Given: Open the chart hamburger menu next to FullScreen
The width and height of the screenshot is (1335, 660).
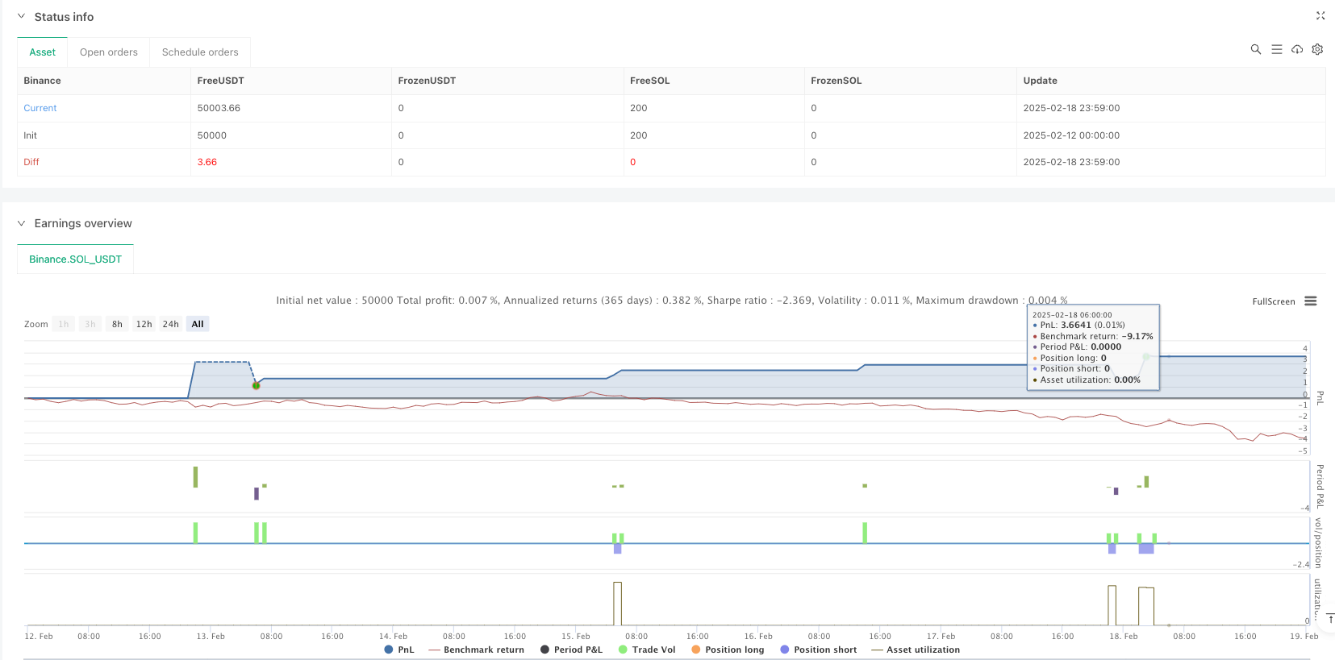Looking at the screenshot, I should pyautogui.click(x=1311, y=301).
